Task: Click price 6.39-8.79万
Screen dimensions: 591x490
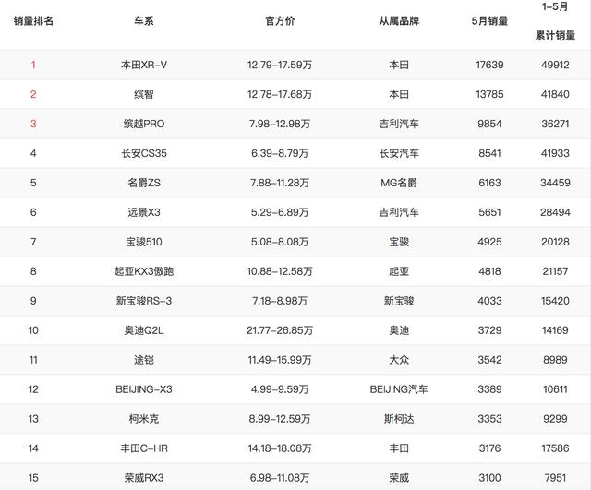Action: (x=280, y=153)
